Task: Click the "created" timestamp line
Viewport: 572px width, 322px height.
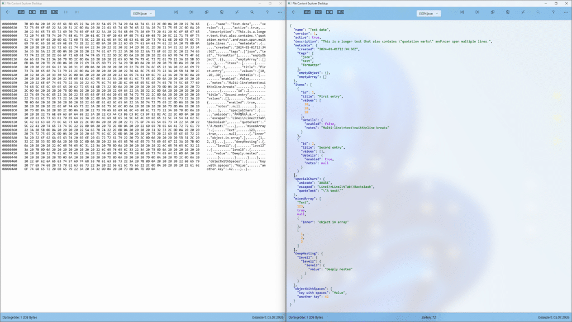Action: (328, 49)
